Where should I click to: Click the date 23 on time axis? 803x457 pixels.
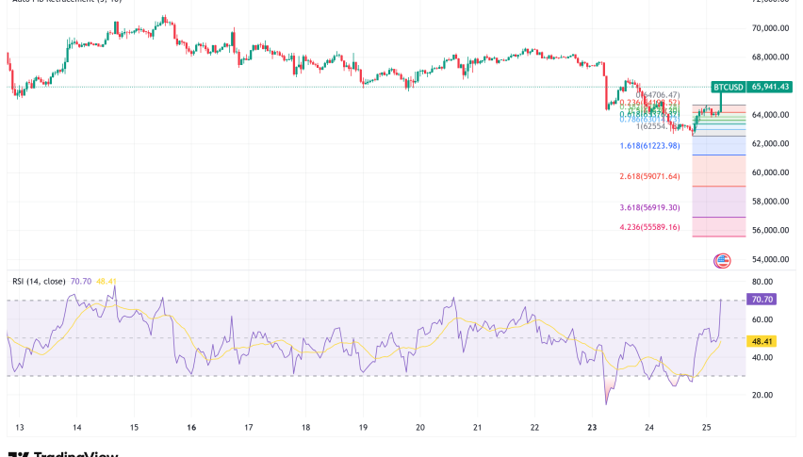(x=591, y=427)
